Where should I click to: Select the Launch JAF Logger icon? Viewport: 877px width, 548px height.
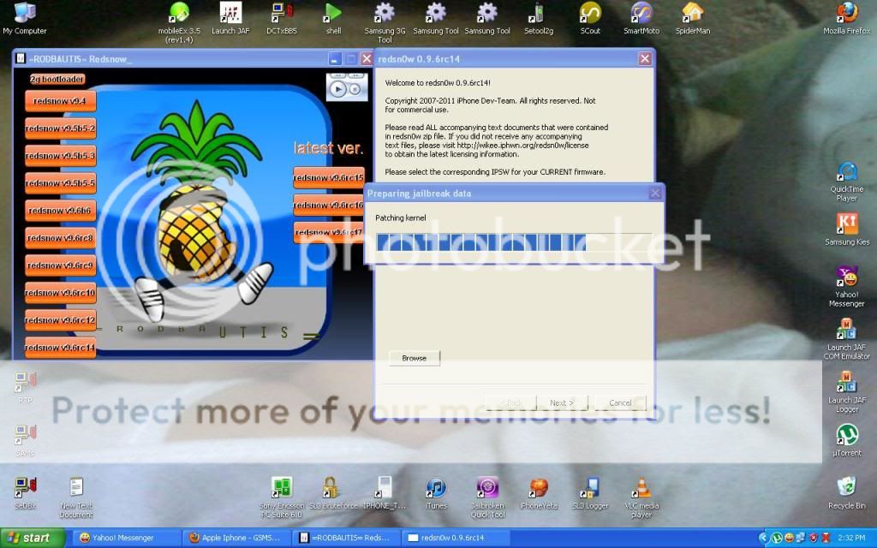[x=847, y=392]
